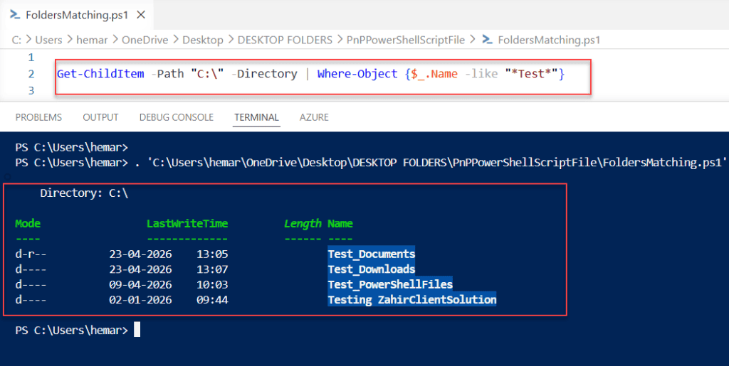Screen dimensions: 729x366
Task: Click the 13:05 time value
Action: tap(212, 254)
